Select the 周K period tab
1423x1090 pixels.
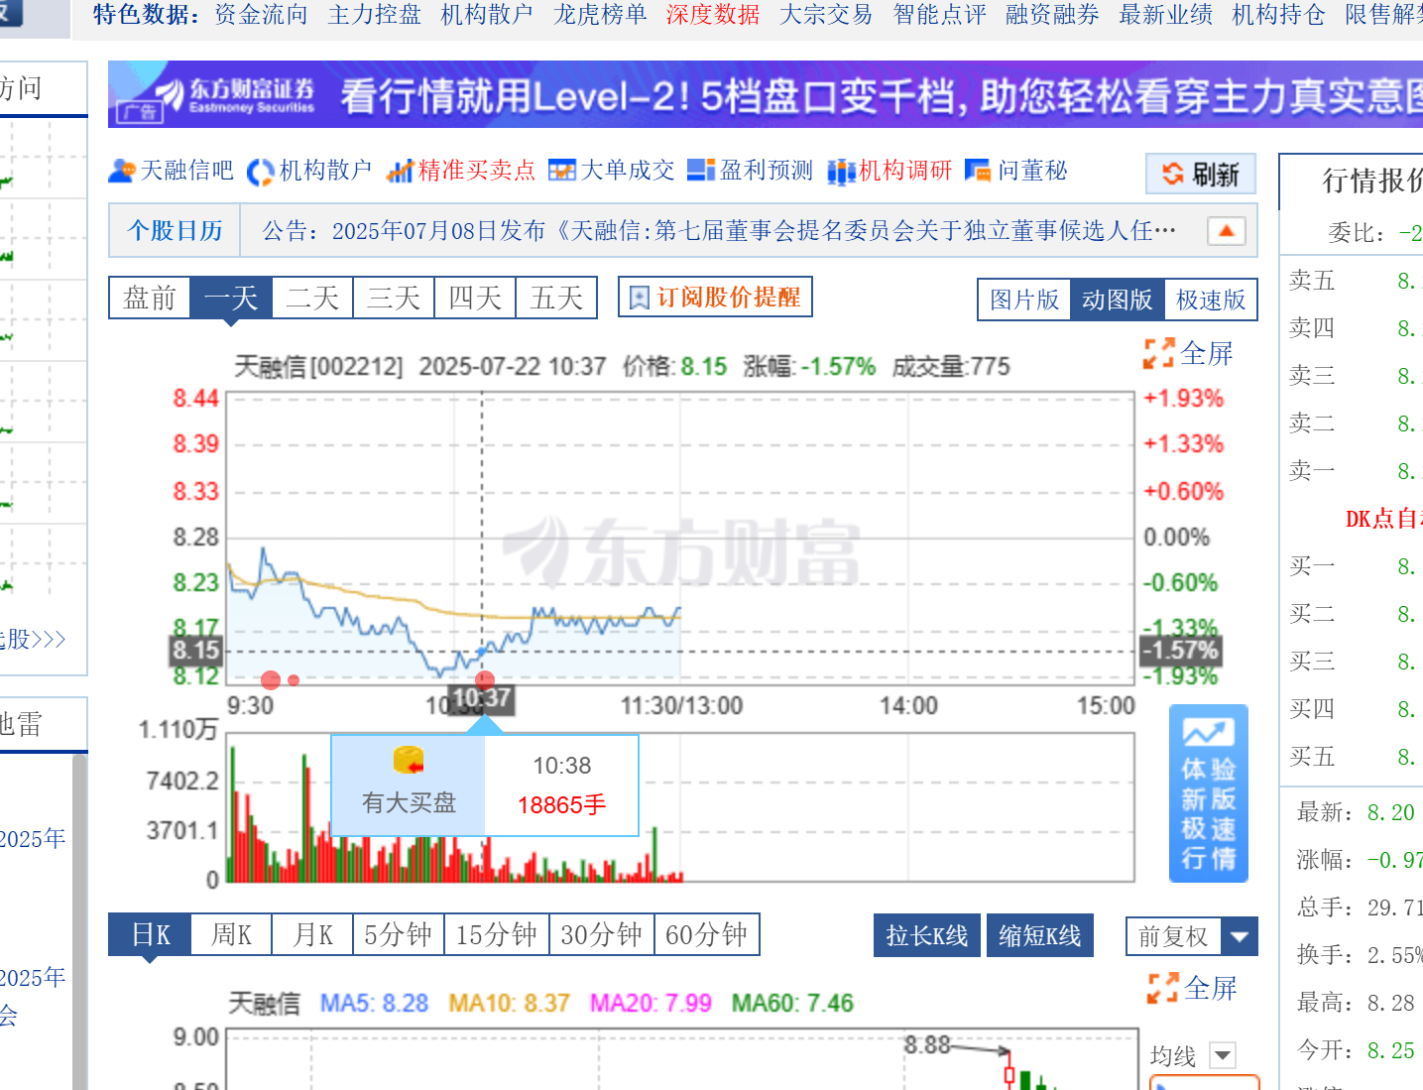tap(231, 934)
